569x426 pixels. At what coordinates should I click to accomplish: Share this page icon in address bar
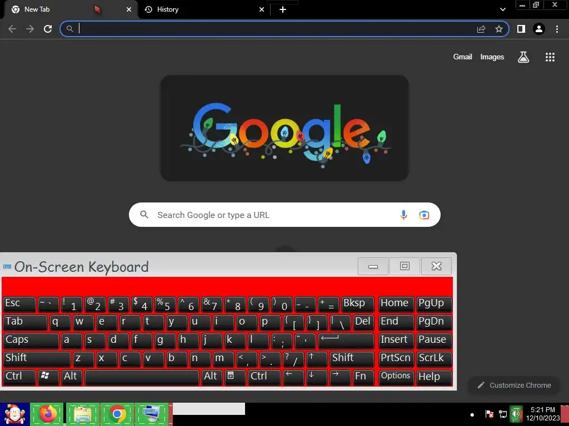pyautogui.click(x=481, y=29)
